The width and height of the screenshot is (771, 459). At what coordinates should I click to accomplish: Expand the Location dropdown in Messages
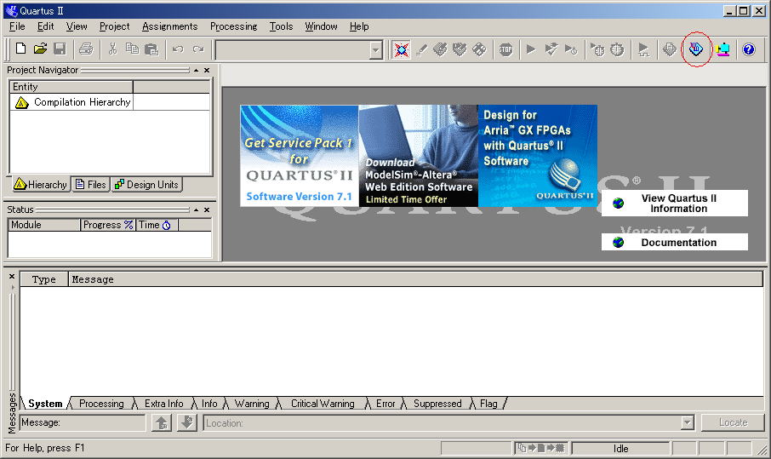[687, 422]
